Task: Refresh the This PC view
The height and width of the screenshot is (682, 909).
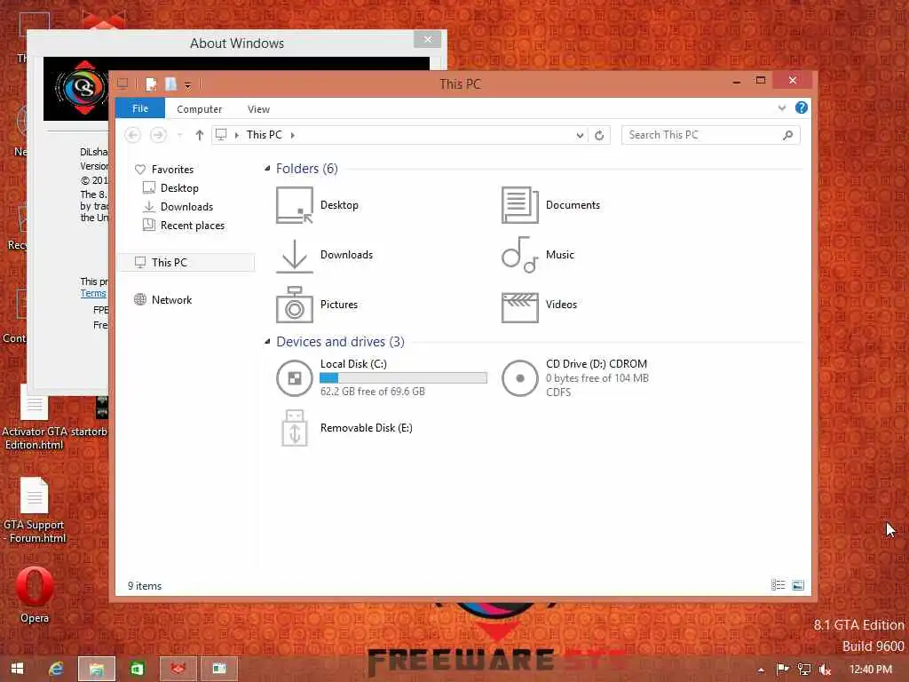Action: point(599,135)
